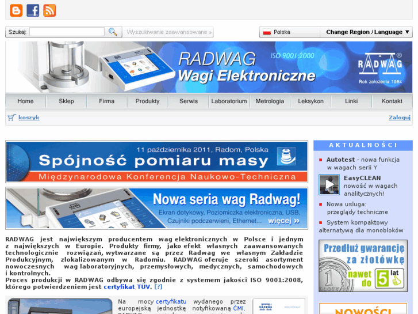The width and height of the screenshot is (418, 314).
Task: Click the AKTUALNOŚCI header
Action: pos(363,145)
